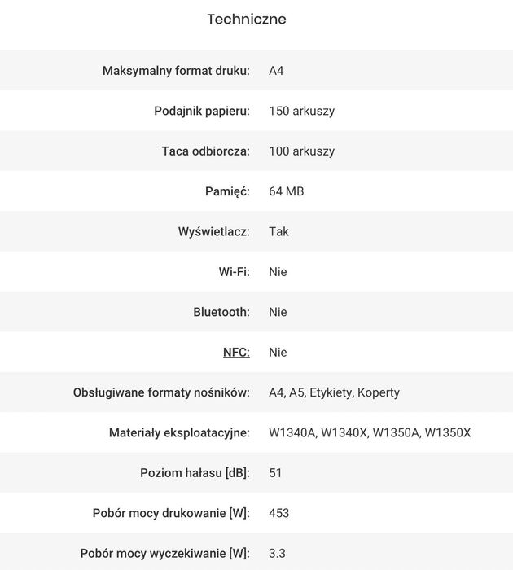Select the Wyświetlacz label
The image size is (513, 570).
[214, 231]
